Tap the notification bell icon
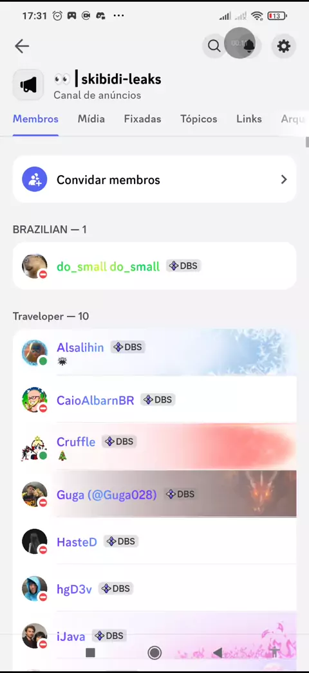309x673 pixels. (x=249, y=46)
